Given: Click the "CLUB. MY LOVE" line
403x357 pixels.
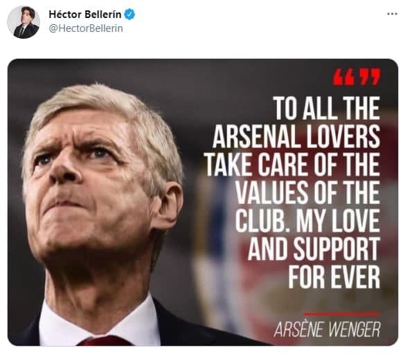Looking at the screenshot, I should [x=307, y=221].
